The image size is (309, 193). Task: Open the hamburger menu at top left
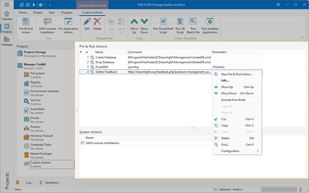click(x=6, y=4)
